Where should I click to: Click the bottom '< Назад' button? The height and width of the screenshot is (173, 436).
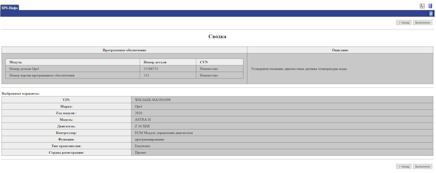403,167
